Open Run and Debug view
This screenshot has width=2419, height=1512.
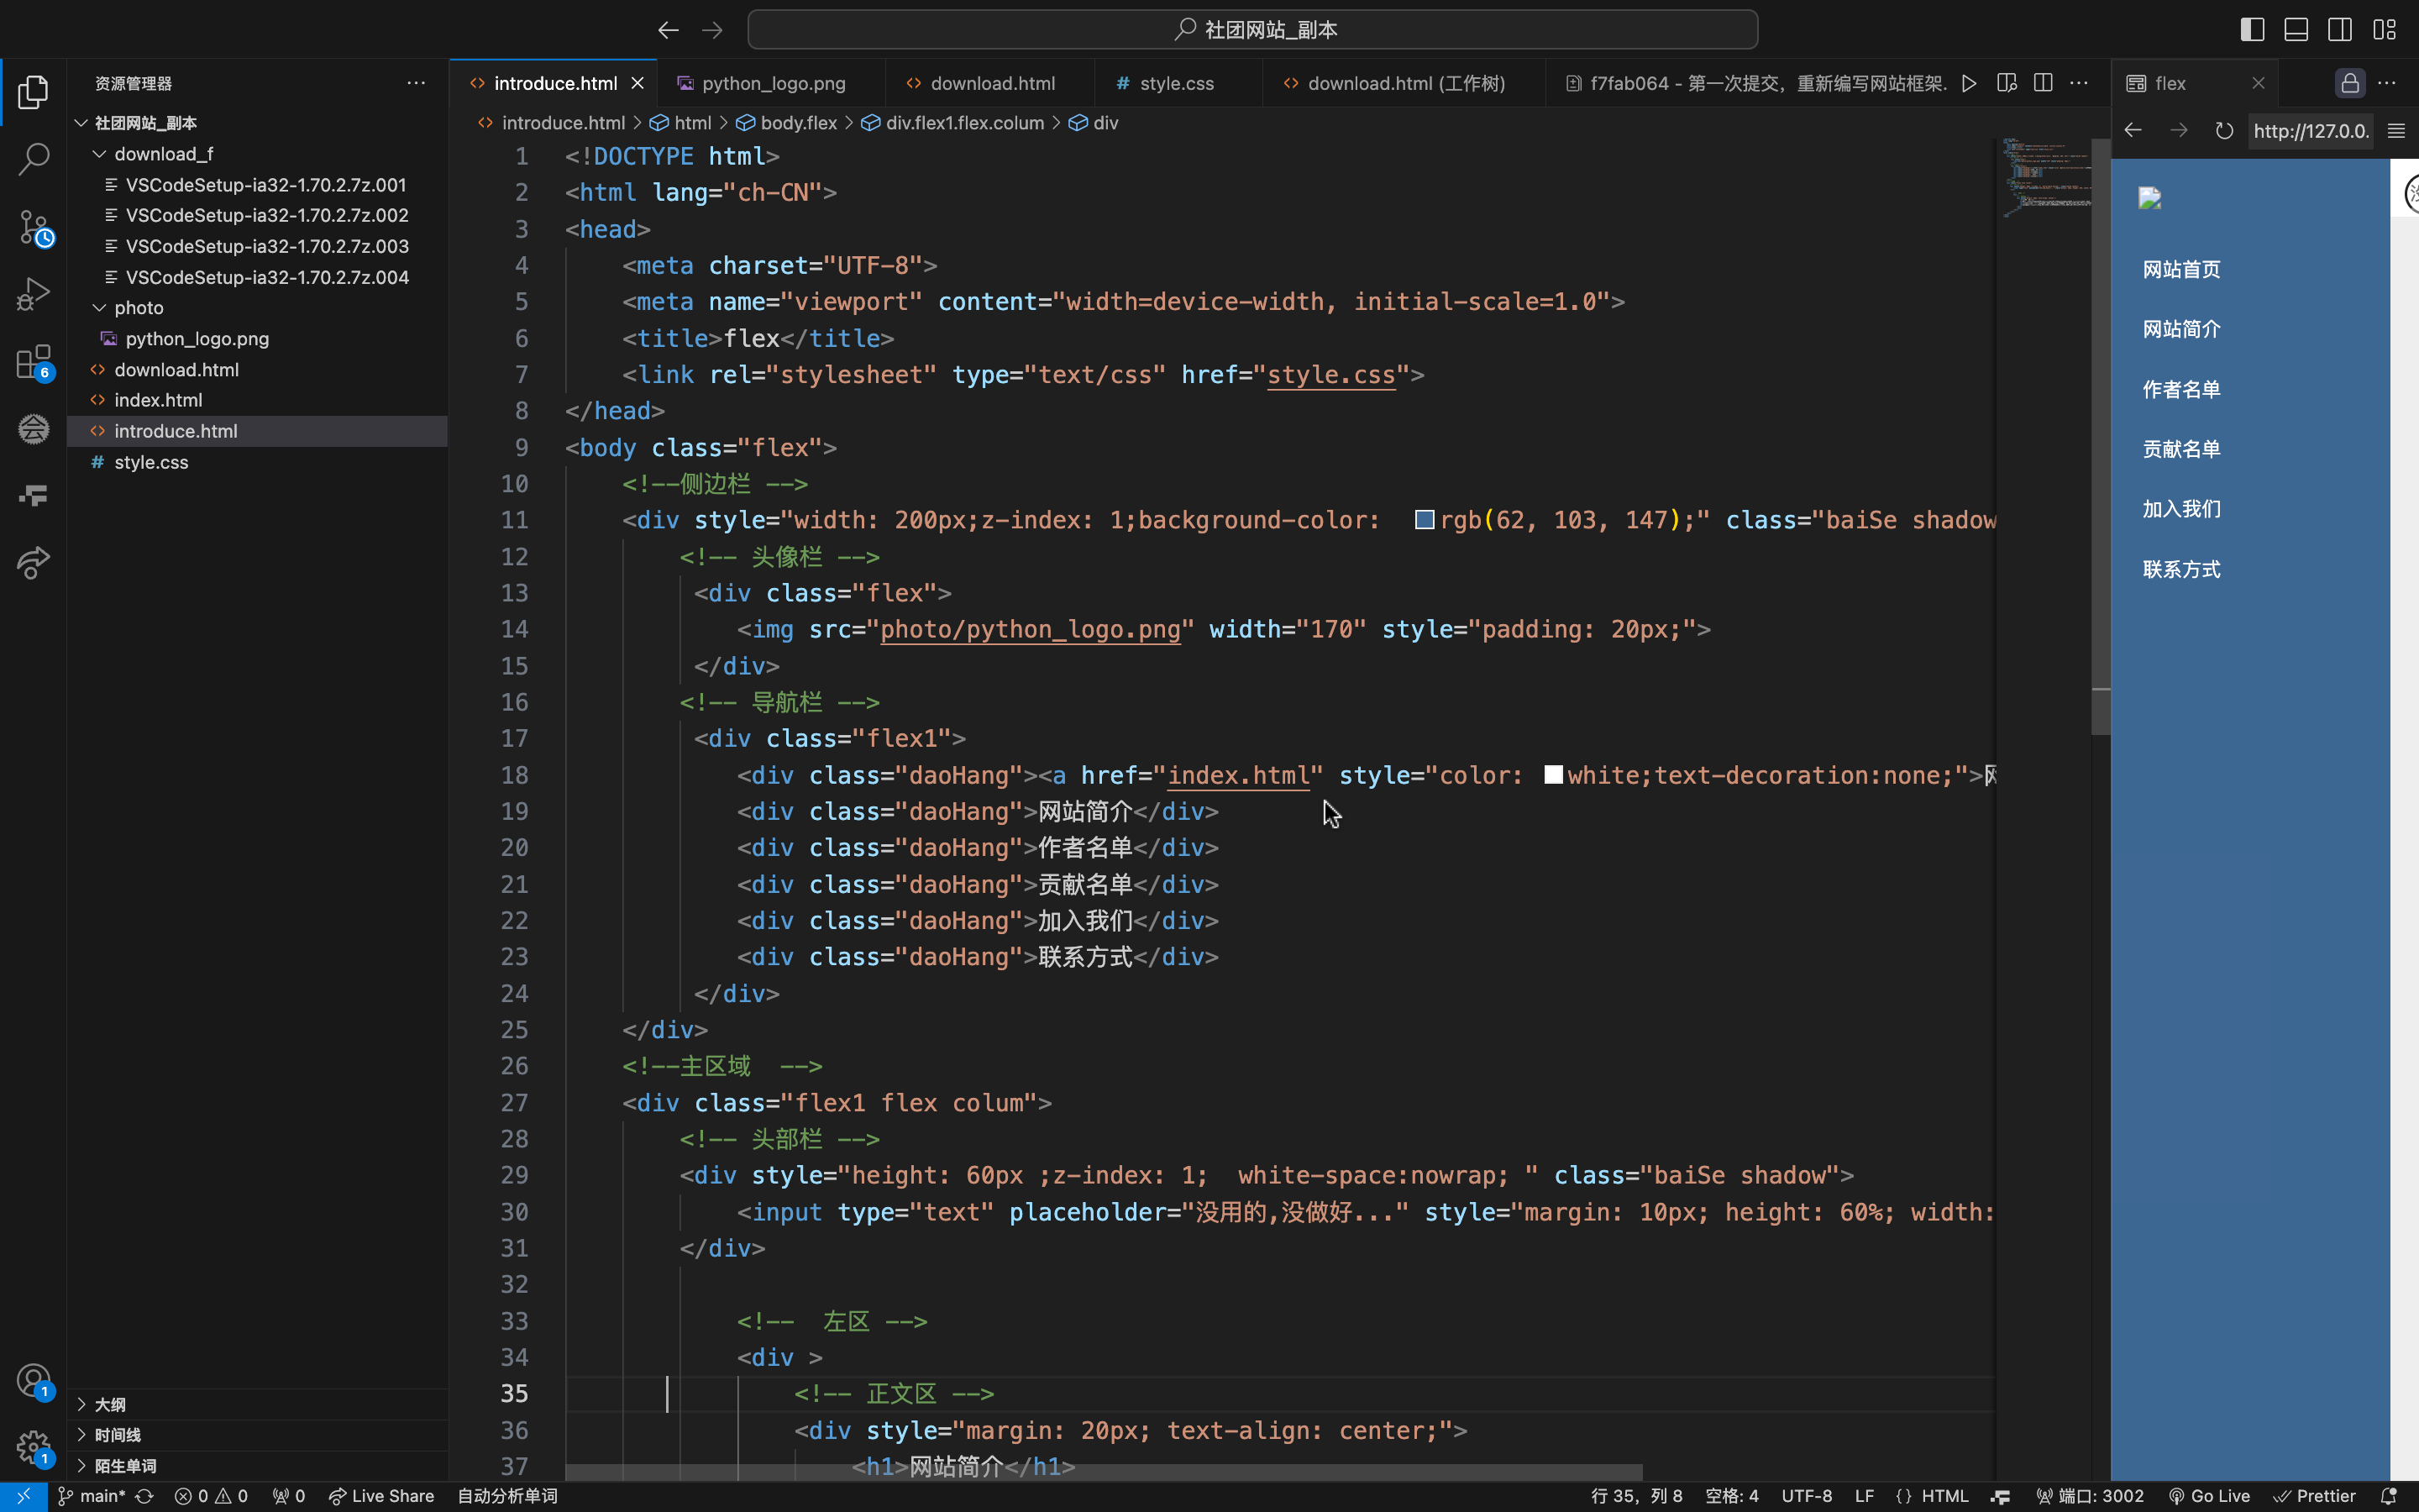click(x=34, y=294)
